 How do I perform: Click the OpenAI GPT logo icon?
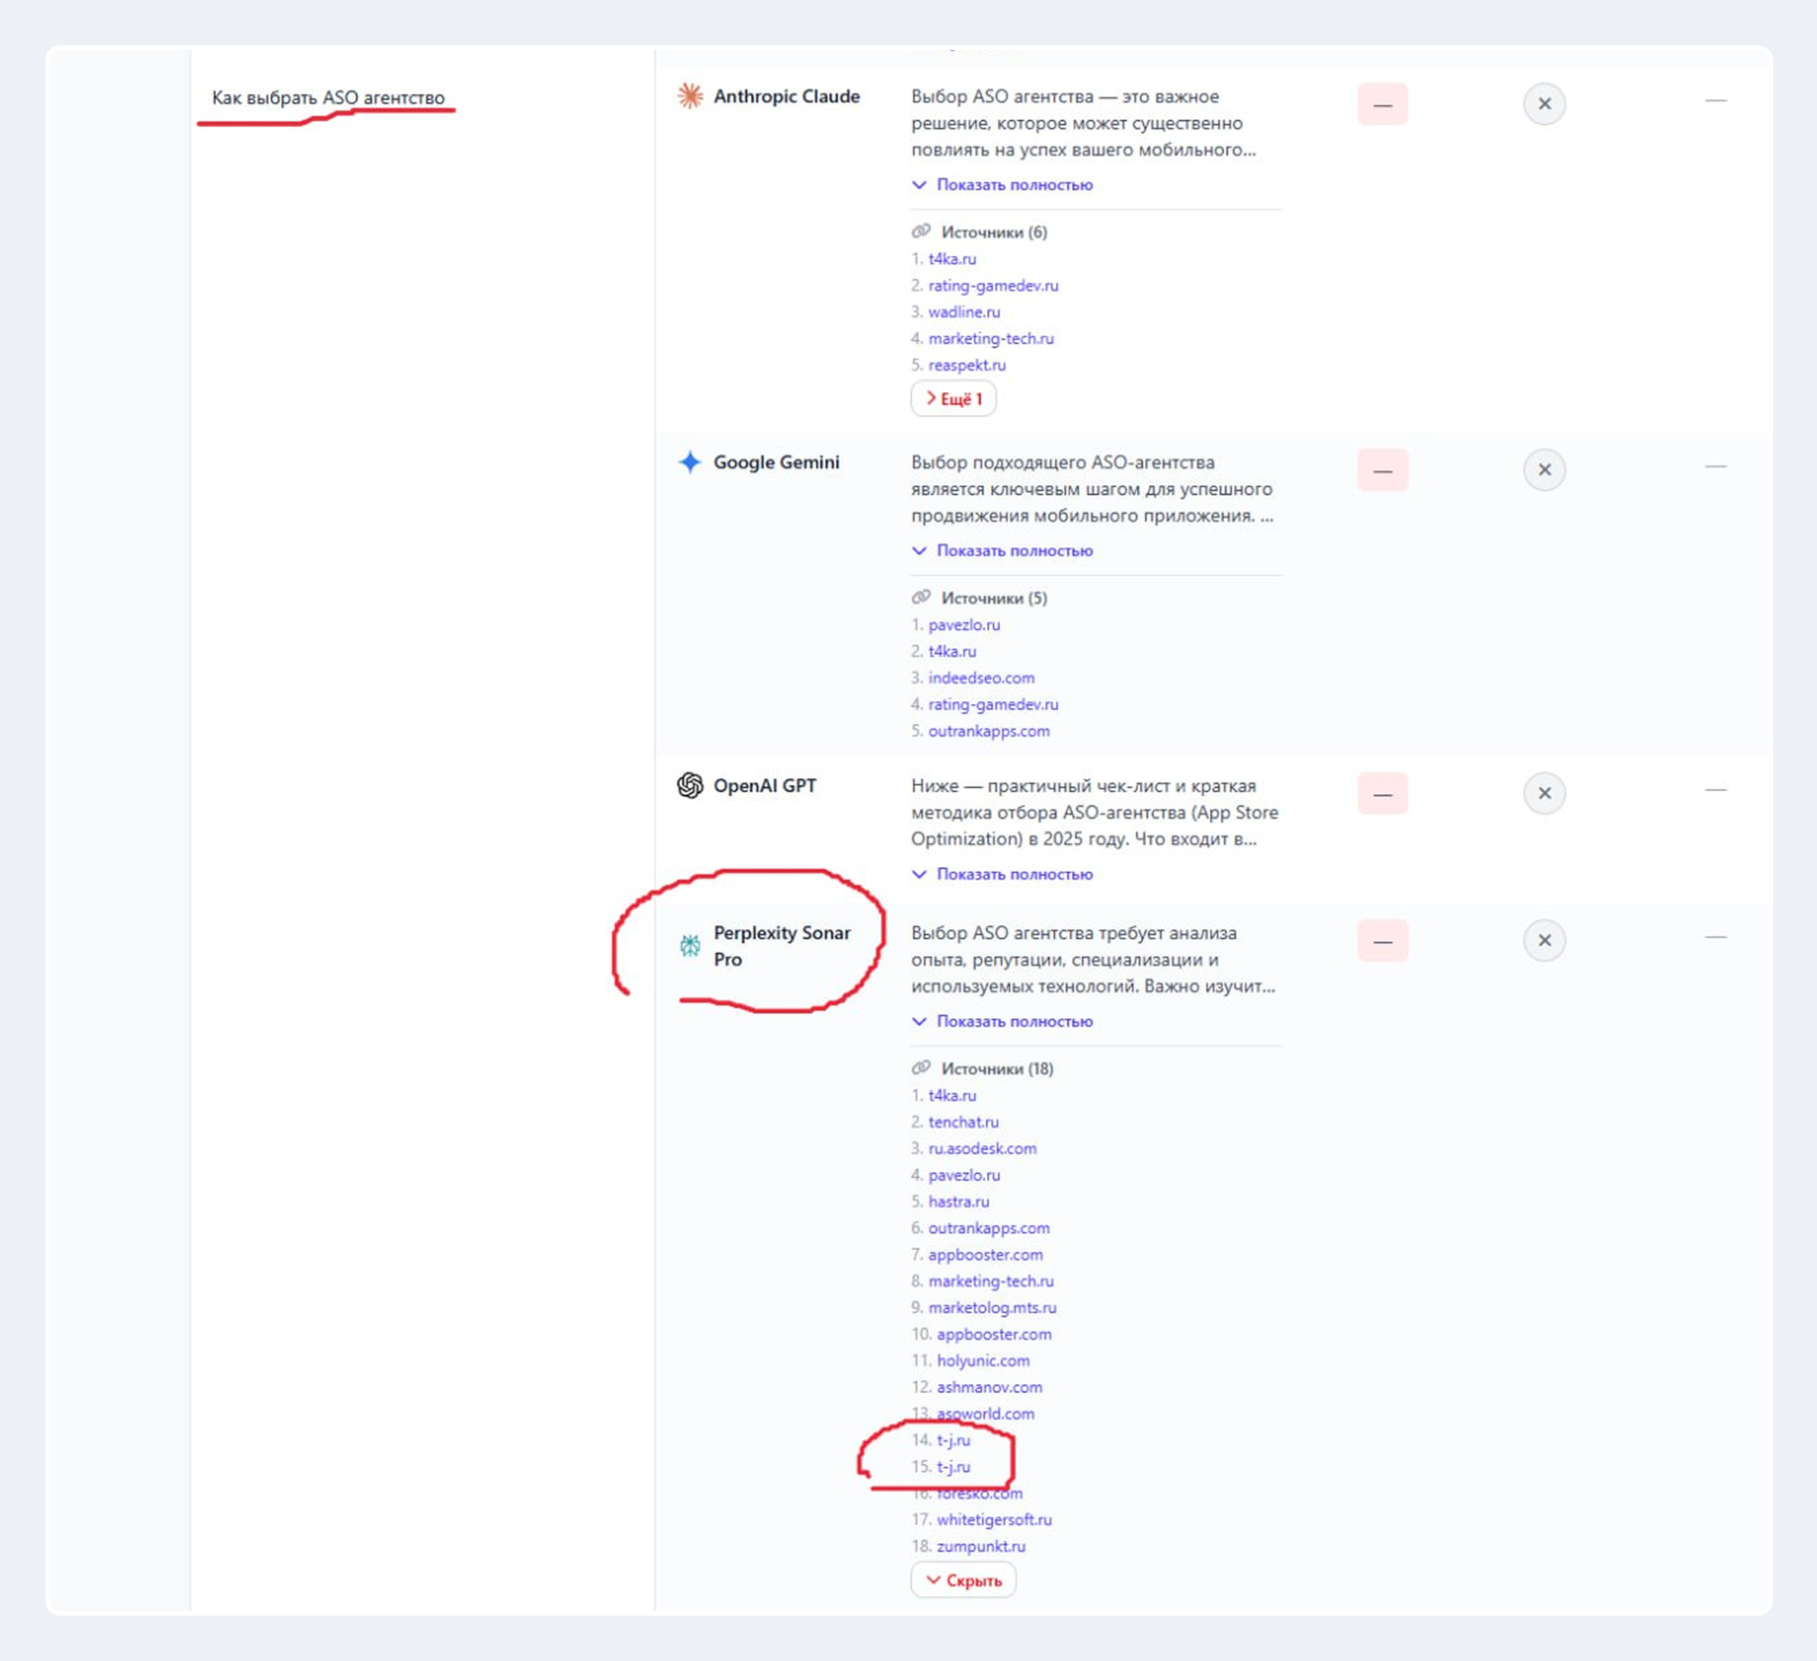pyautogui.click(x=690, y=786)
